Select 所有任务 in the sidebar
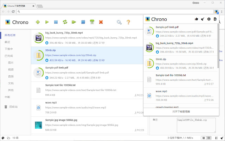The image size is (225, 141). [10, 35]
